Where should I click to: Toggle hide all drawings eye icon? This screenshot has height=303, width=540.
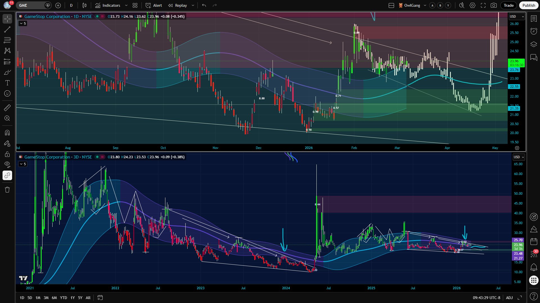pyautogui.click(x=7, y=164)
